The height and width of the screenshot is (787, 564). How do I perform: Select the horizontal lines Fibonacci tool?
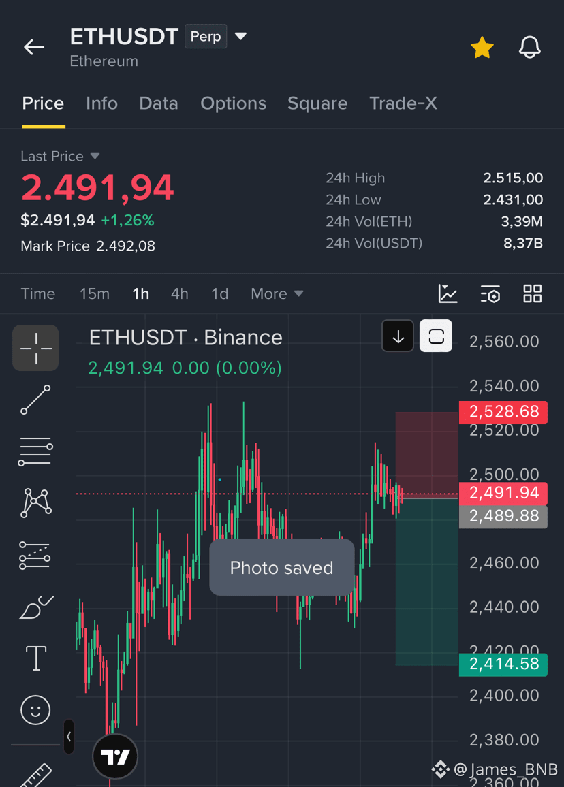pos(35,451)
